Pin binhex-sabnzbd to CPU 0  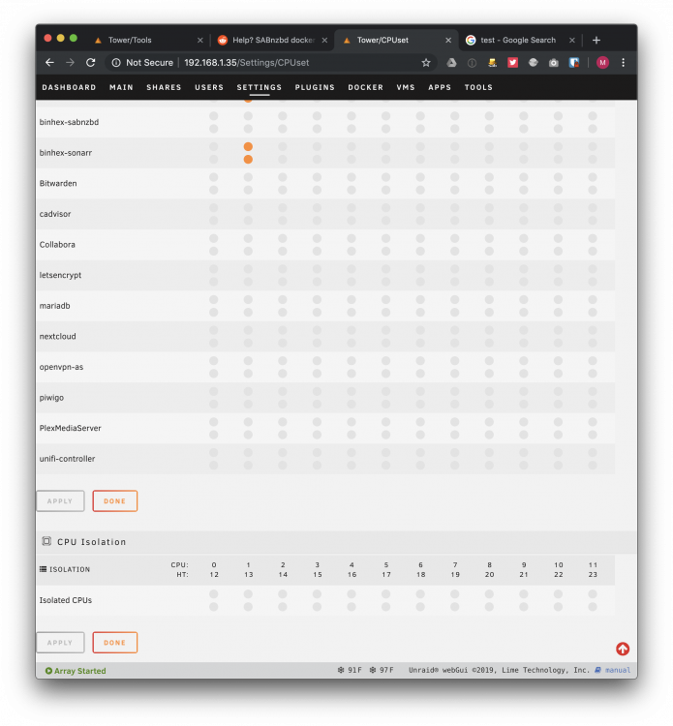pyautogui.click(x=214, y=116)
